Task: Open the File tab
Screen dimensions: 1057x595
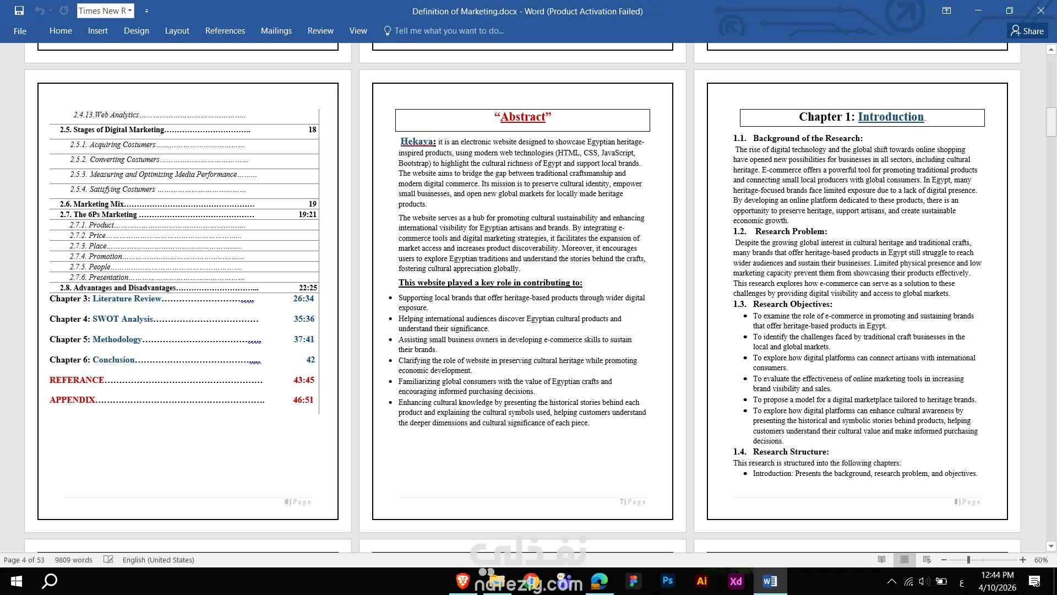Action: tap(20, 31)
